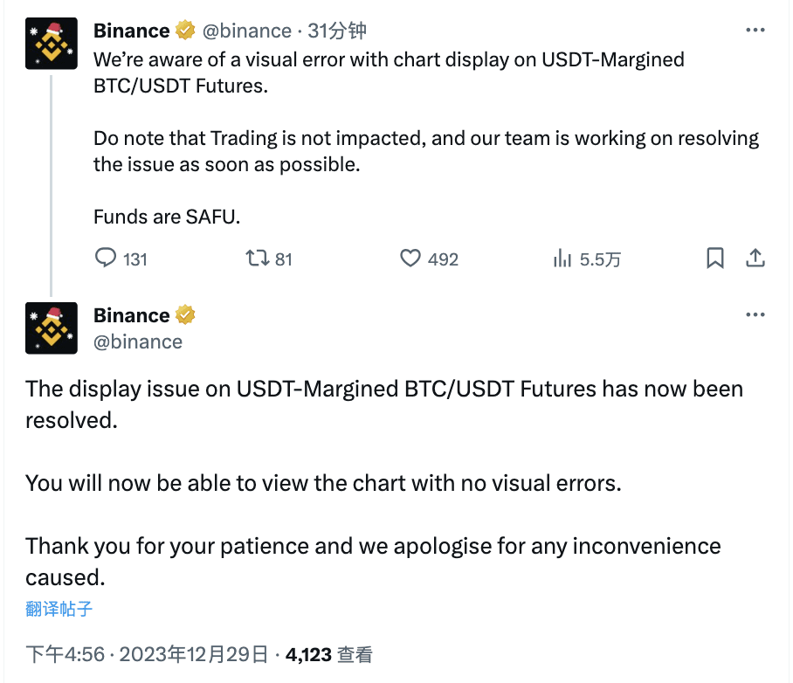Bookmark the Funds are SAFU tweet
This screenshot has width=793, height=683.
tap(715, 259)
